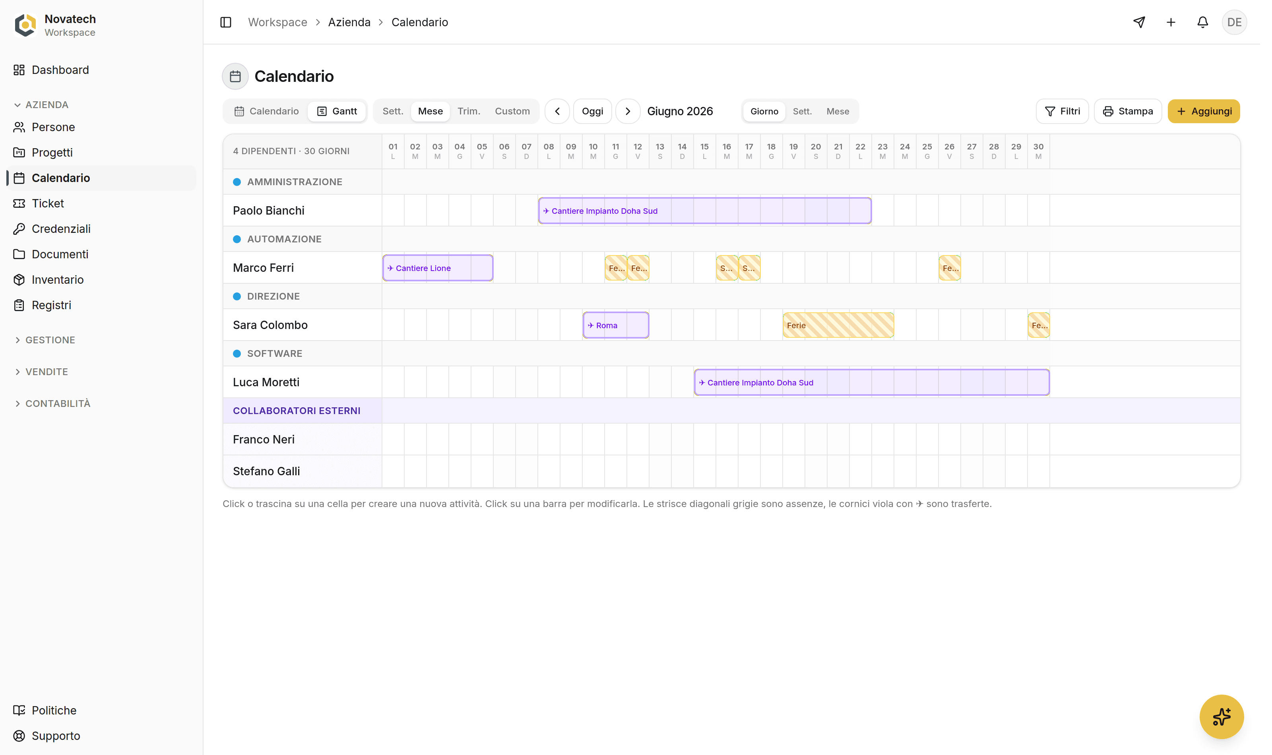This screenshot has width=1272, height=755.
Task: Open Marco Ferri's absence on day 11
Action: [x=616, y=268]
